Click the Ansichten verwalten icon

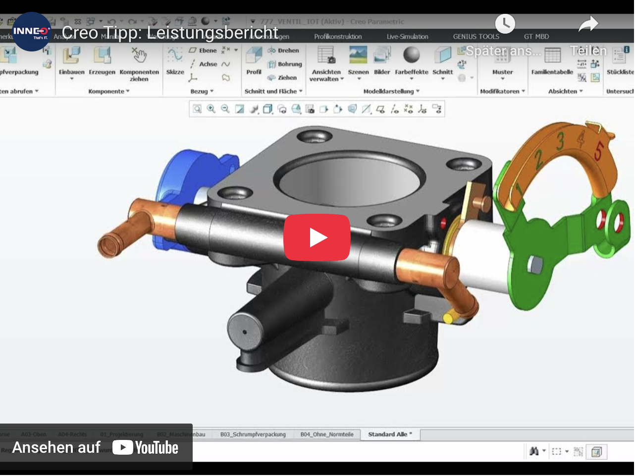point(326,55)
